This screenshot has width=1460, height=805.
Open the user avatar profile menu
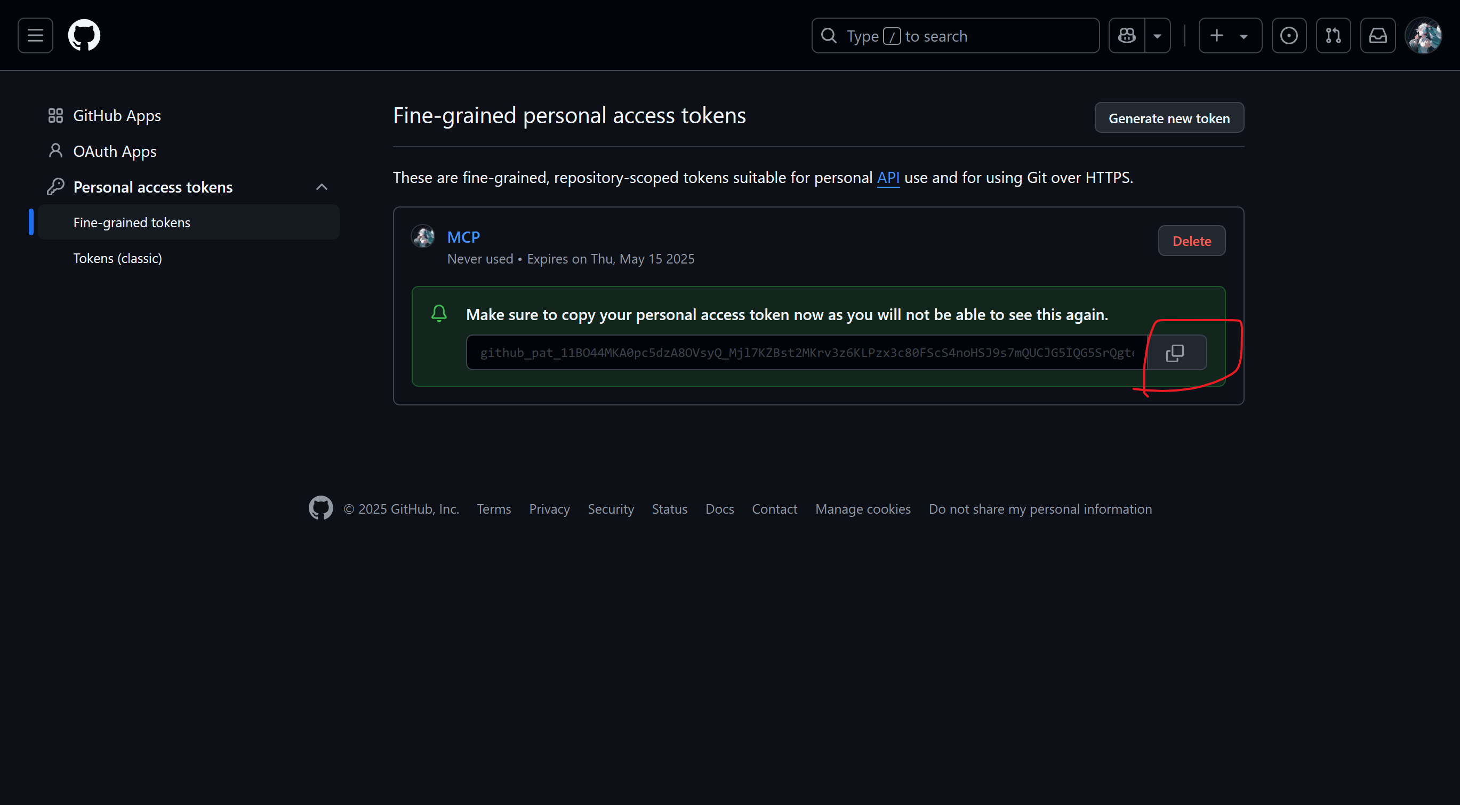1423,36
